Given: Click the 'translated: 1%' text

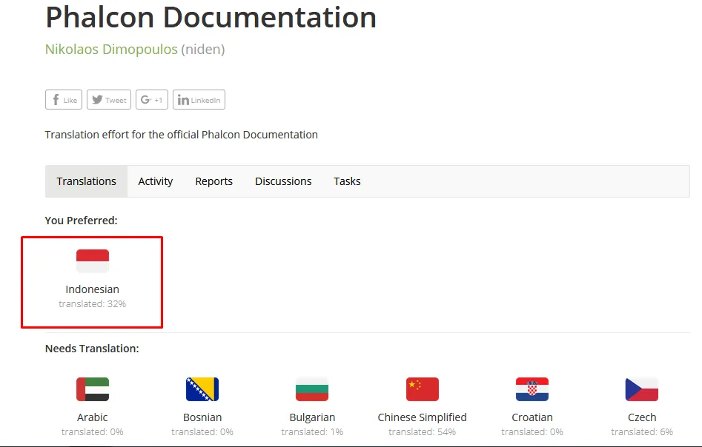Looking at the screenshot, I should pyautogui.click(x=312, y=431).
